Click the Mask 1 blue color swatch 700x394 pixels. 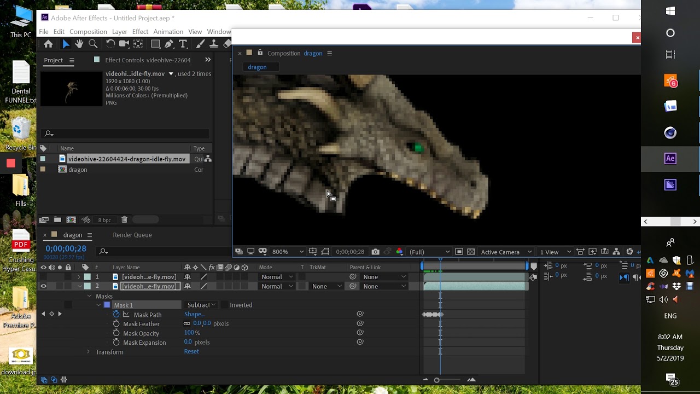[107, 305]
